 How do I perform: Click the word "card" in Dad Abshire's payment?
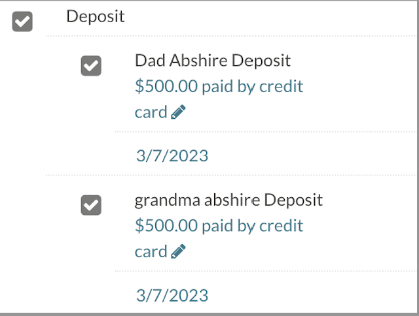click(x=151, y=112)
